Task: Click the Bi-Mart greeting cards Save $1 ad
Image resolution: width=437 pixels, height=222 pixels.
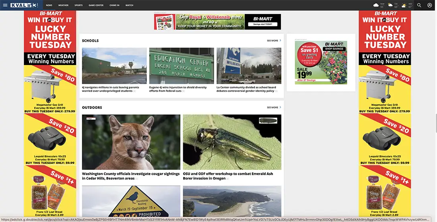Action: pos(321,63)
